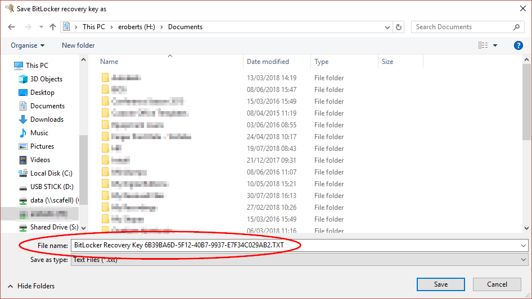Create a New folder
532x299 pixels.
pyautogui.click(x=78, y=45)
